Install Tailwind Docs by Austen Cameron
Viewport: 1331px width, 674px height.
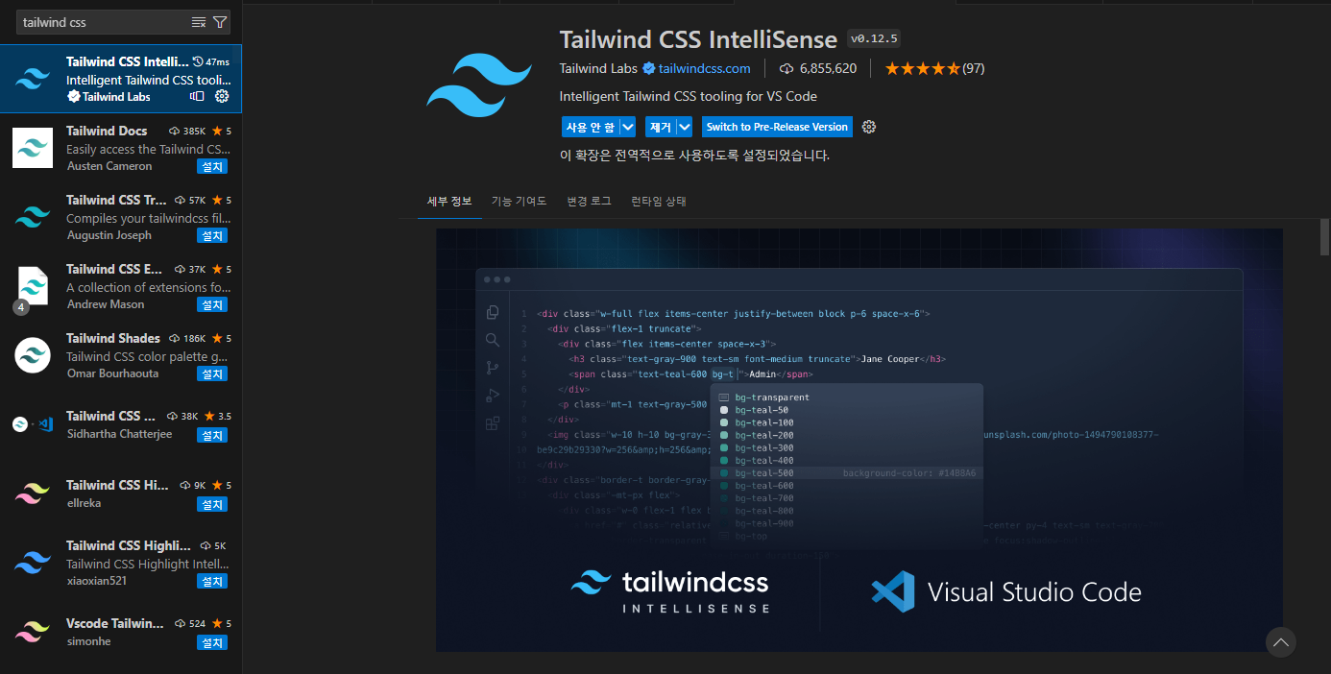[212, 166]
